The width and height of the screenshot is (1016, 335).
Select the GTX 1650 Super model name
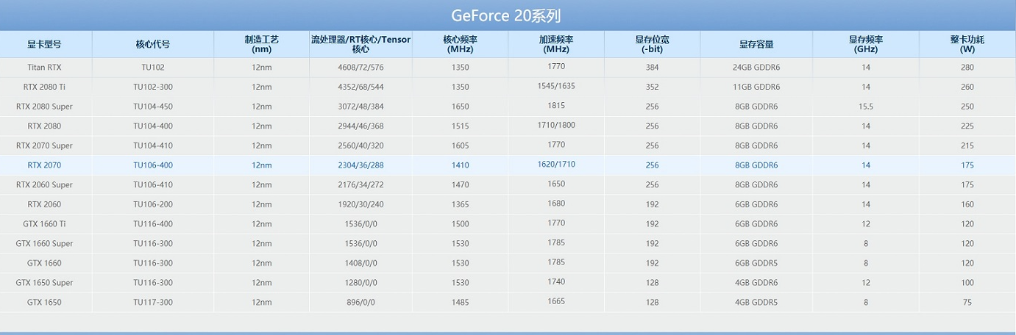pyautogui.click(x=44, y=283)
